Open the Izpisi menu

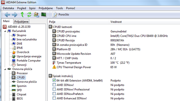[32, 8]
